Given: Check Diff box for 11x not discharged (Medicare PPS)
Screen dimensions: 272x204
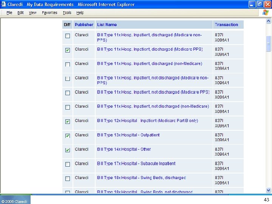Looking at the screenshot, I should (68, 93).
